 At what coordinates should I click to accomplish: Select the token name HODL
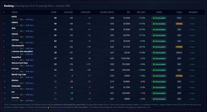(x=14, y=17)
